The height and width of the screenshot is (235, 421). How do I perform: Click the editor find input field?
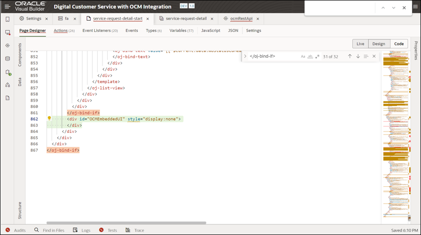[273, 56]
